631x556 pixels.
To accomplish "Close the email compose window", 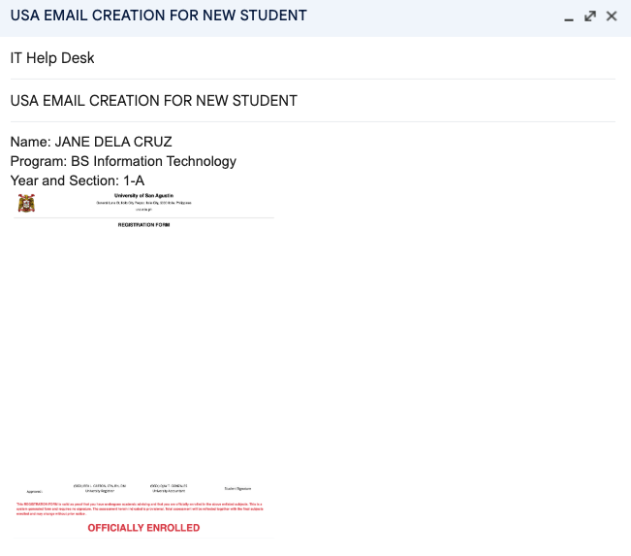I will click(612, 16).
